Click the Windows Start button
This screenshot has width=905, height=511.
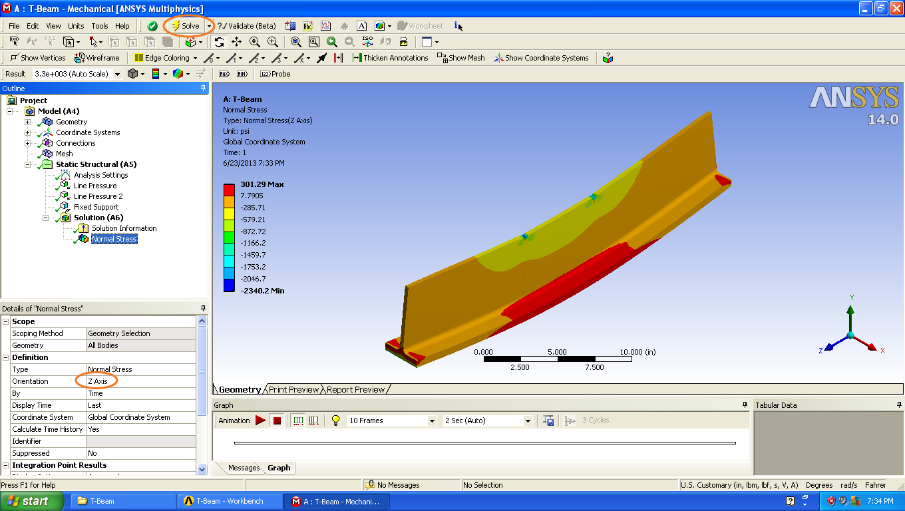pyautogui.click(x=31, y=501)
